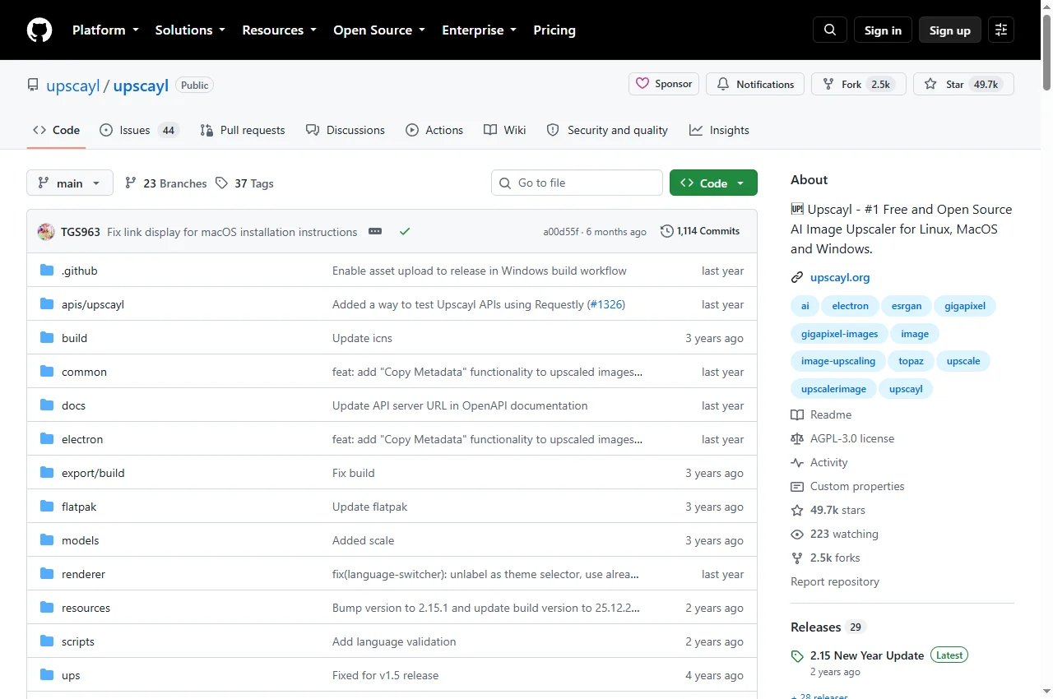Click the green check status icon
This screenshot has height=699, width=1053.
(x=405, y=231)
